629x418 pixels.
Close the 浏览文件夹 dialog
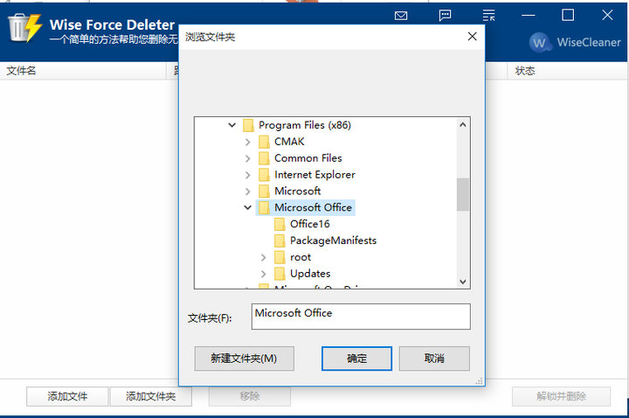click(472, 37)
